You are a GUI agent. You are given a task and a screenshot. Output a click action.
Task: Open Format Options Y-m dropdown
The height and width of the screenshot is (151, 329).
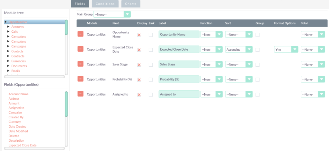click(x=286, y=50)
